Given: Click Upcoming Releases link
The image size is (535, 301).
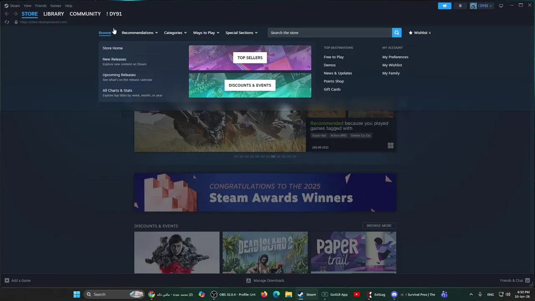Looking at the screenshot, I should (119, 75).
